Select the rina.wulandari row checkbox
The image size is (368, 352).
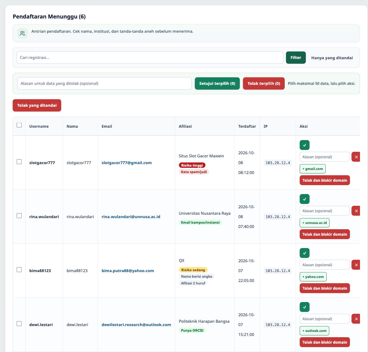coord(19,216)
